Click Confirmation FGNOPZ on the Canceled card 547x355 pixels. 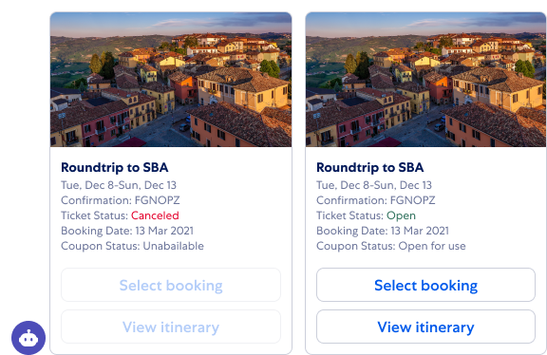(121, 200)
